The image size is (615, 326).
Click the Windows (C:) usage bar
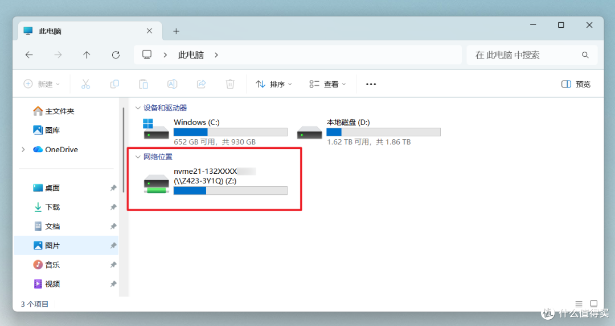pyautogui.click(x=231, y=132)
